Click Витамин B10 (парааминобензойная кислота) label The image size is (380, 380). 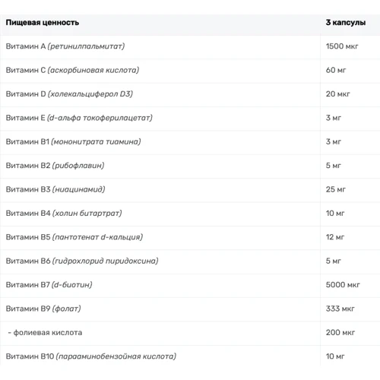click(x=91, y=356)
